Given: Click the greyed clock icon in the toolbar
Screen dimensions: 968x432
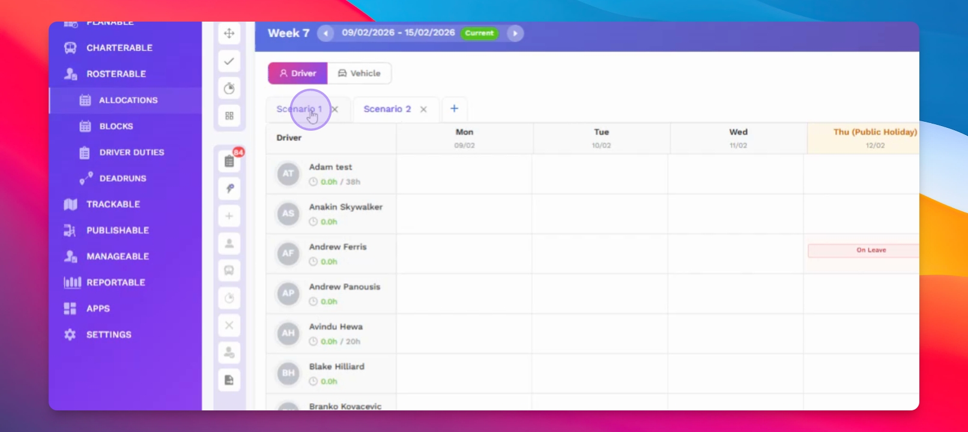Looking at the screenshot, I should click(229, 298).
